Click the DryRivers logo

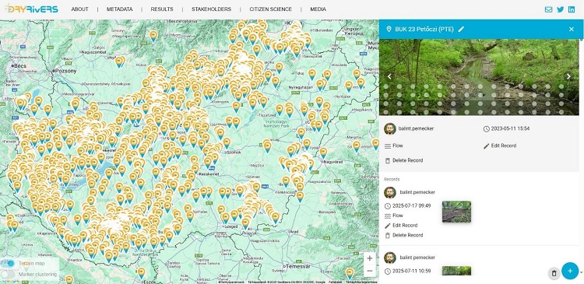pyautogui.click(x=31, y=9)
